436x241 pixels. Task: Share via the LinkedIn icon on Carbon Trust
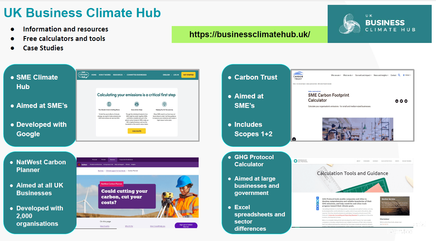click(397, 101)
